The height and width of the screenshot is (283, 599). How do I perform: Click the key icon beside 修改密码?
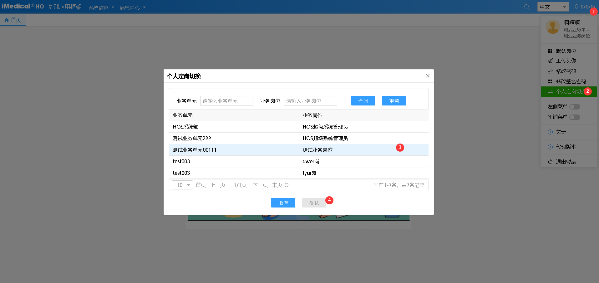(x=550, y=71)
